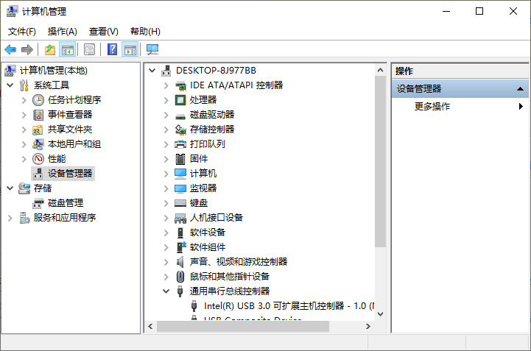Expand the 任务计划程序 node
The height and width of the screenshot is (351, 531).
coord(24,100)
